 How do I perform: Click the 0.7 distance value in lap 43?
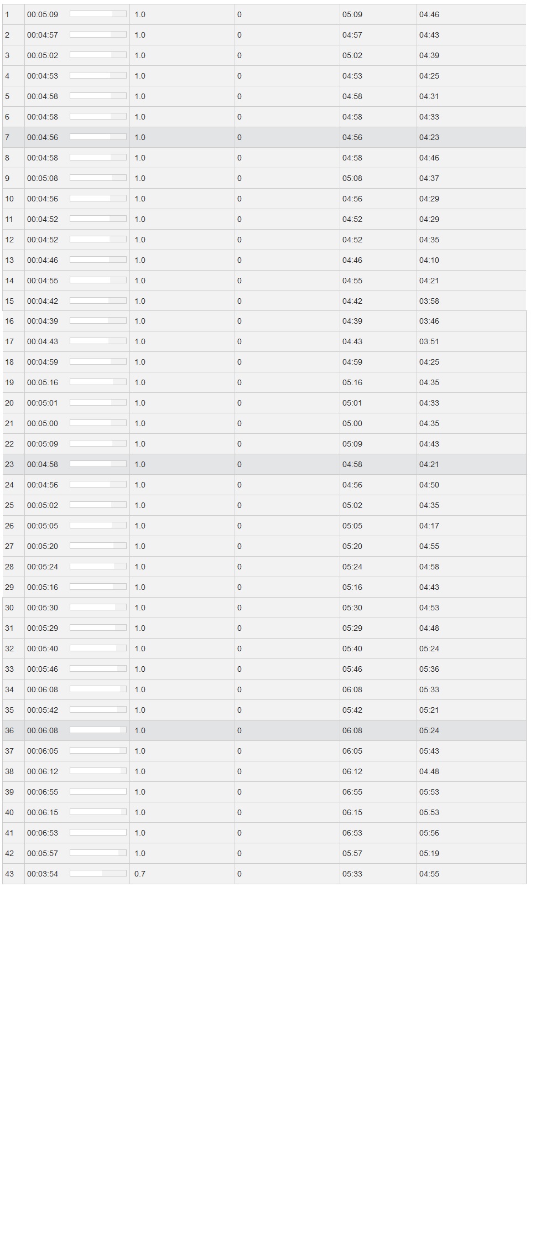point(140,874)
